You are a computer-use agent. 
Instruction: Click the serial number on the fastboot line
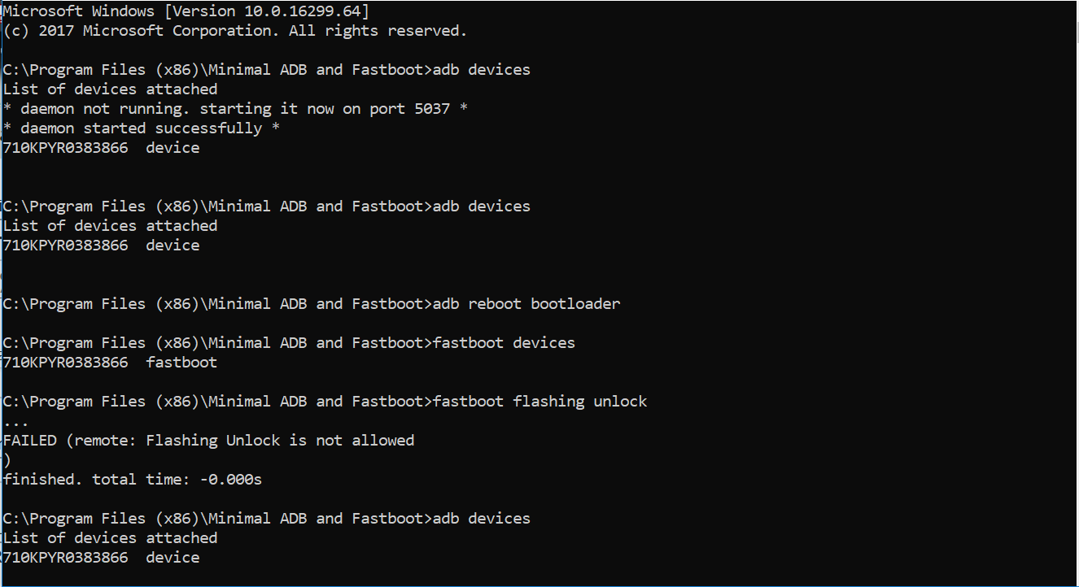65,363
